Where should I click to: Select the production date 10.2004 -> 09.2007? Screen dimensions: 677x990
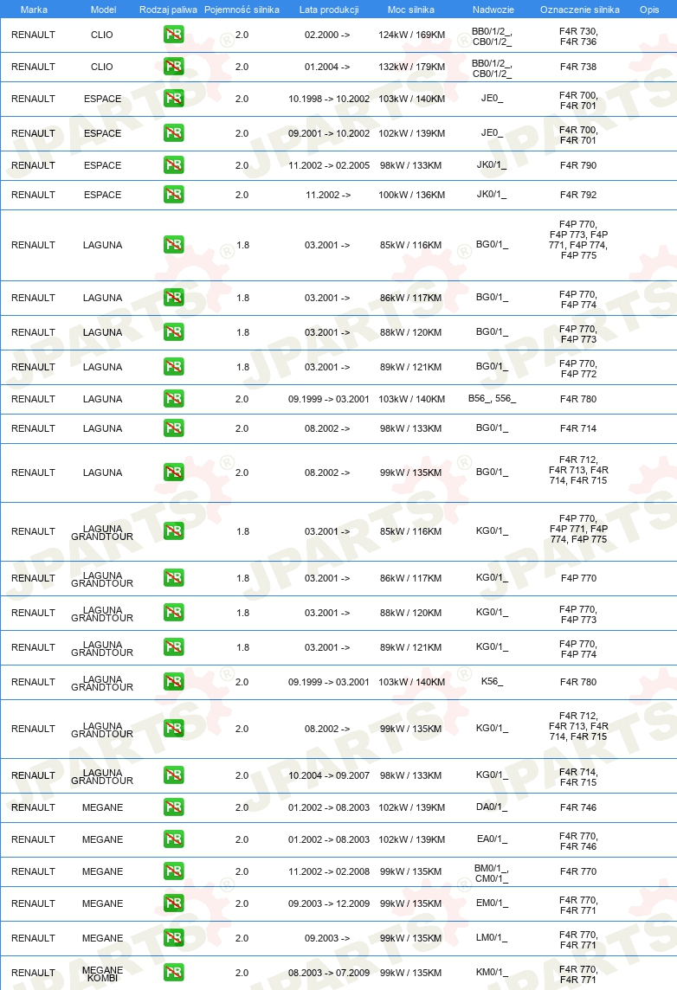tap(329, 775)
